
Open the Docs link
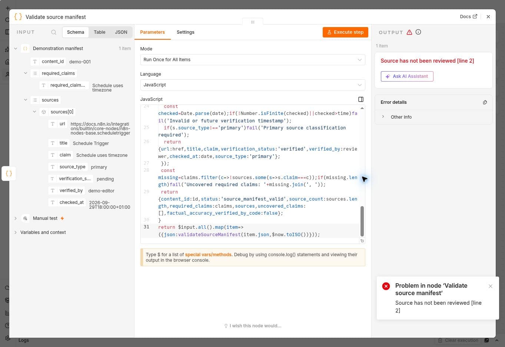[x=469, y=17]
